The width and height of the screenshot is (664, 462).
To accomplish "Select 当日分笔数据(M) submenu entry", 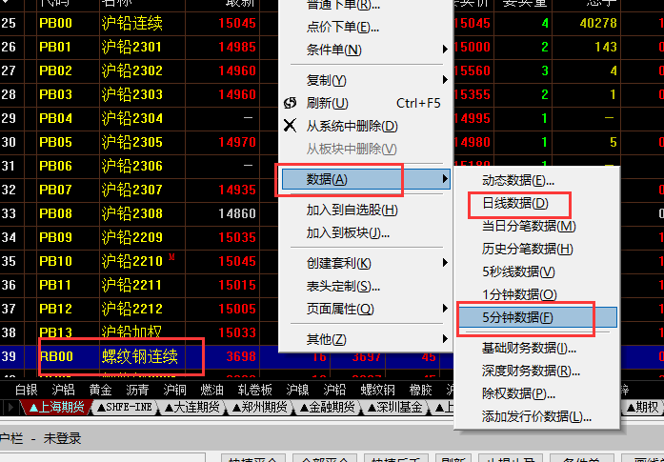I will 529,226.
